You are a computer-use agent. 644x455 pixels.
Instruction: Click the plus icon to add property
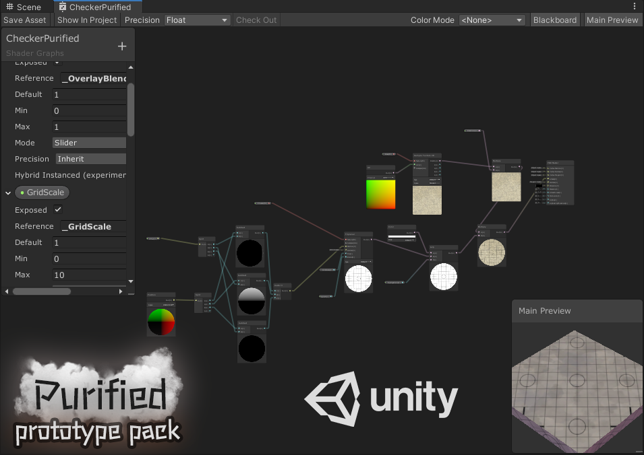click(x=122, y=46)
